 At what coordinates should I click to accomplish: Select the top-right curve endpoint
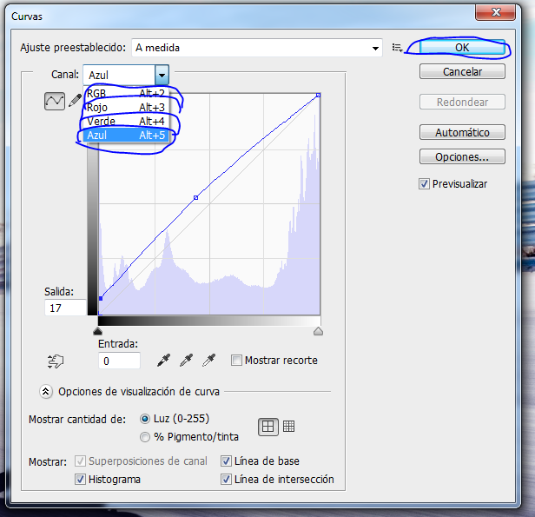(318, 96)
